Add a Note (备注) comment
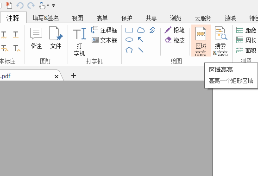 [x=36, y=38]
